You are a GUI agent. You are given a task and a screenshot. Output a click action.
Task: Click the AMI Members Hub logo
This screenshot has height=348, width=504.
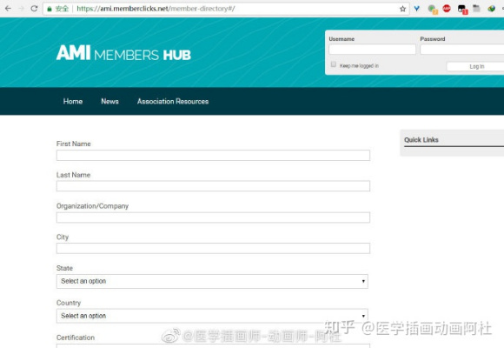pos(123,53)
